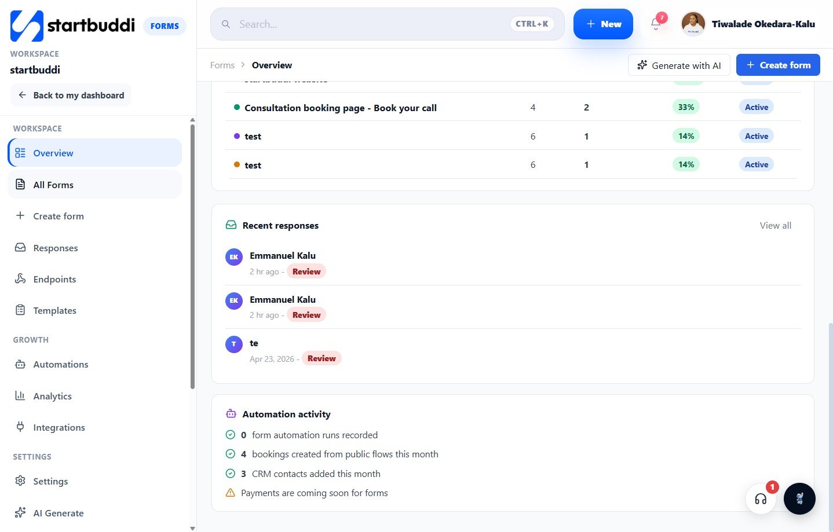Viewport: 833px width, 532px height.
Task: Open Integrations page label
Action: pos(59,427)
